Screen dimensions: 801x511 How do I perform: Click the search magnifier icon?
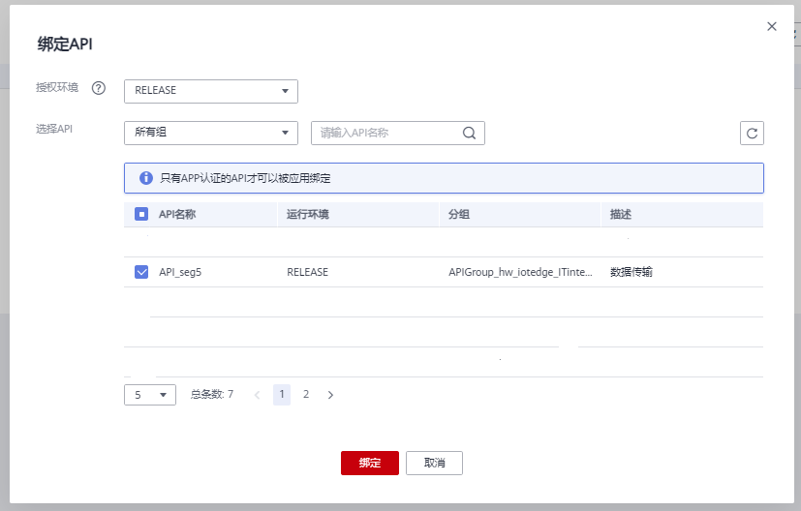coord(469,134)
